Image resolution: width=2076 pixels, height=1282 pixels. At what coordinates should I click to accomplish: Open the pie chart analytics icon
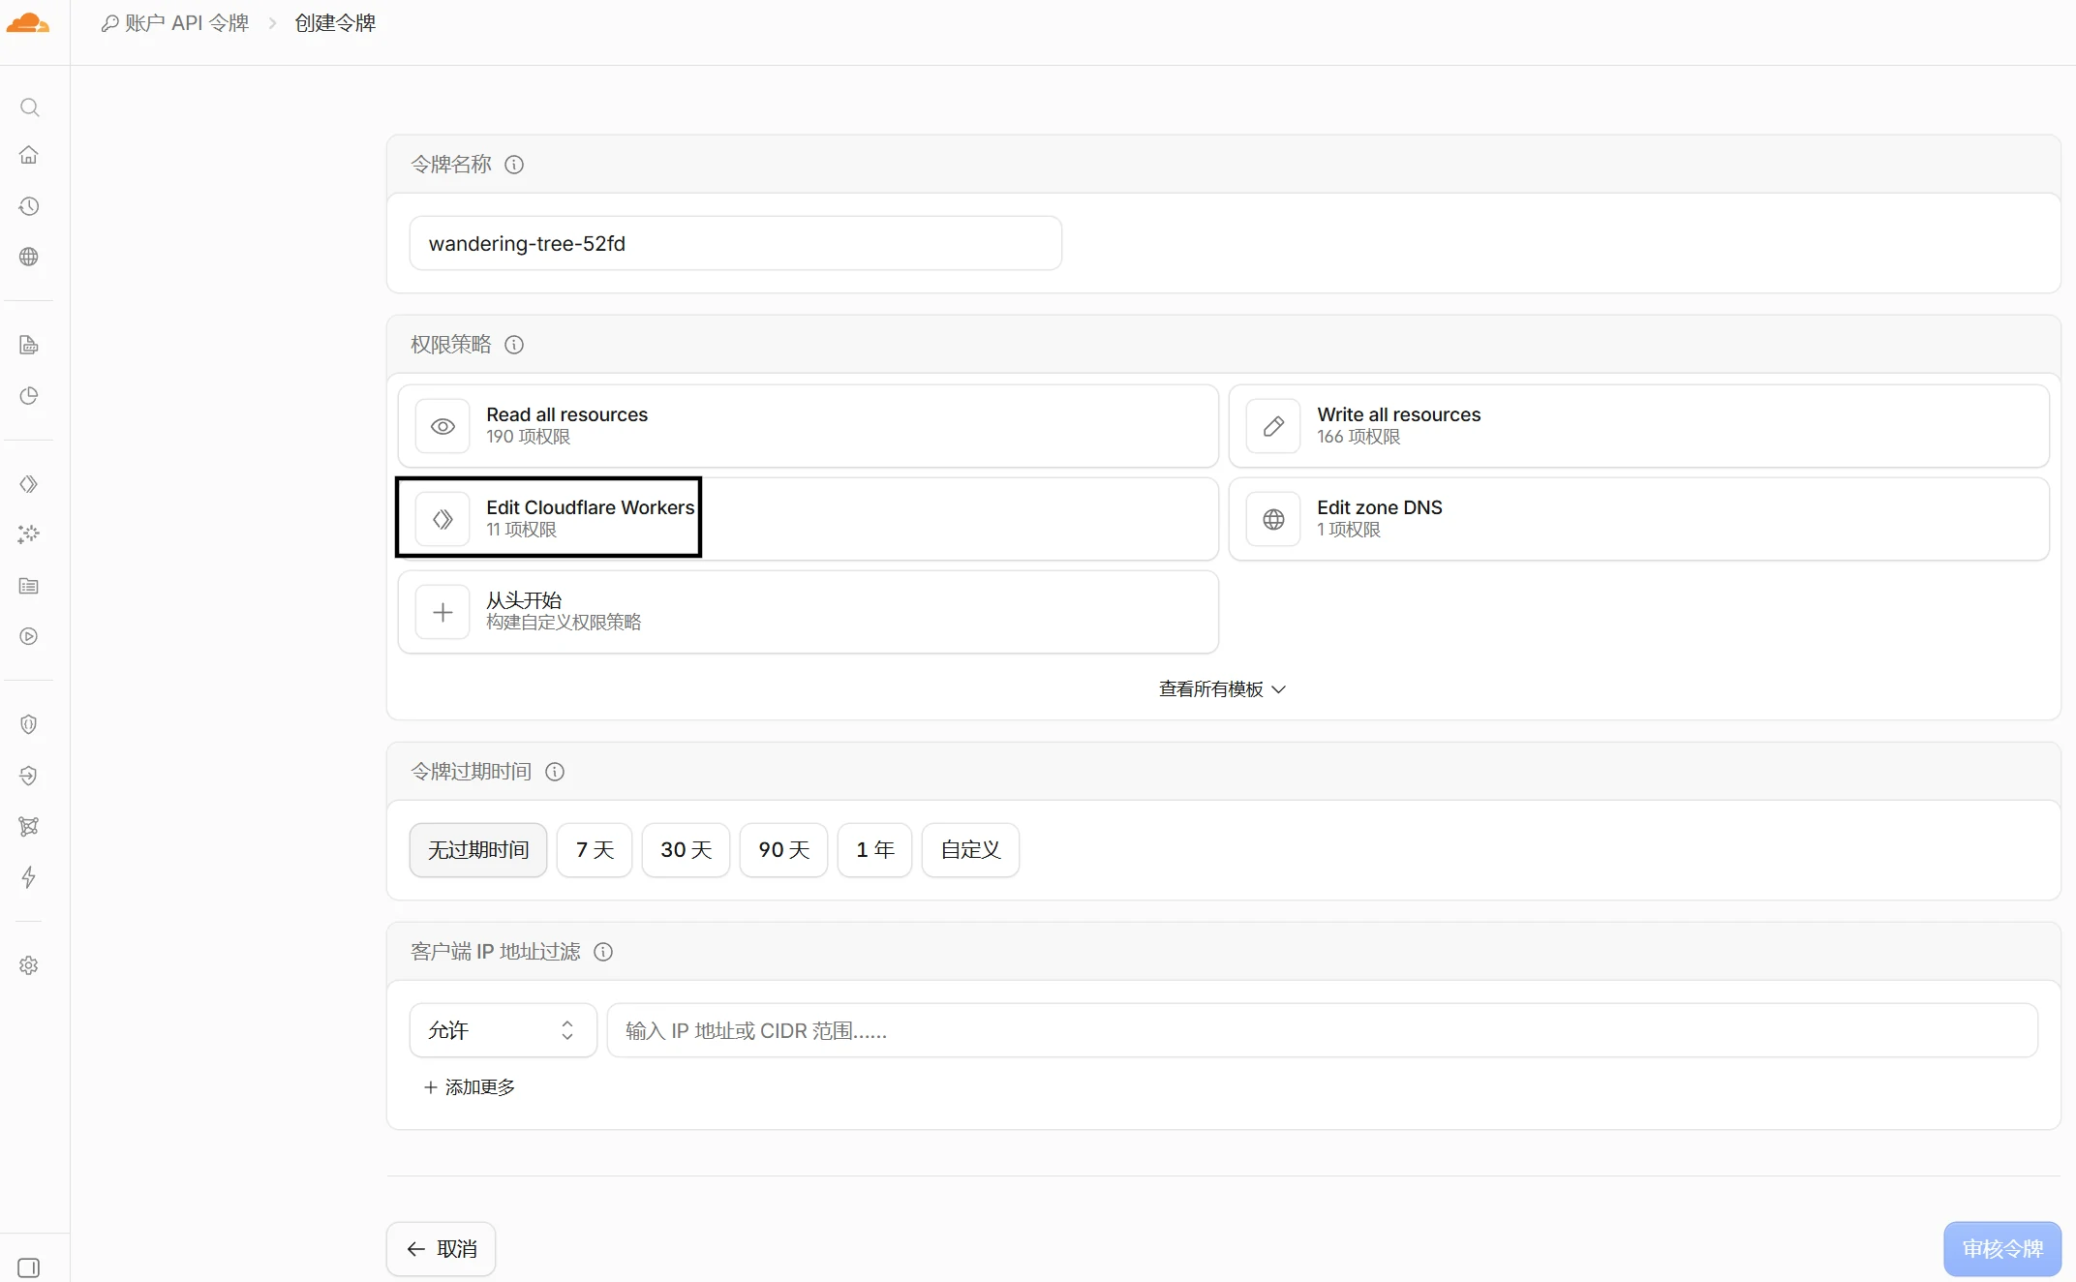click(x=29, y=396)
